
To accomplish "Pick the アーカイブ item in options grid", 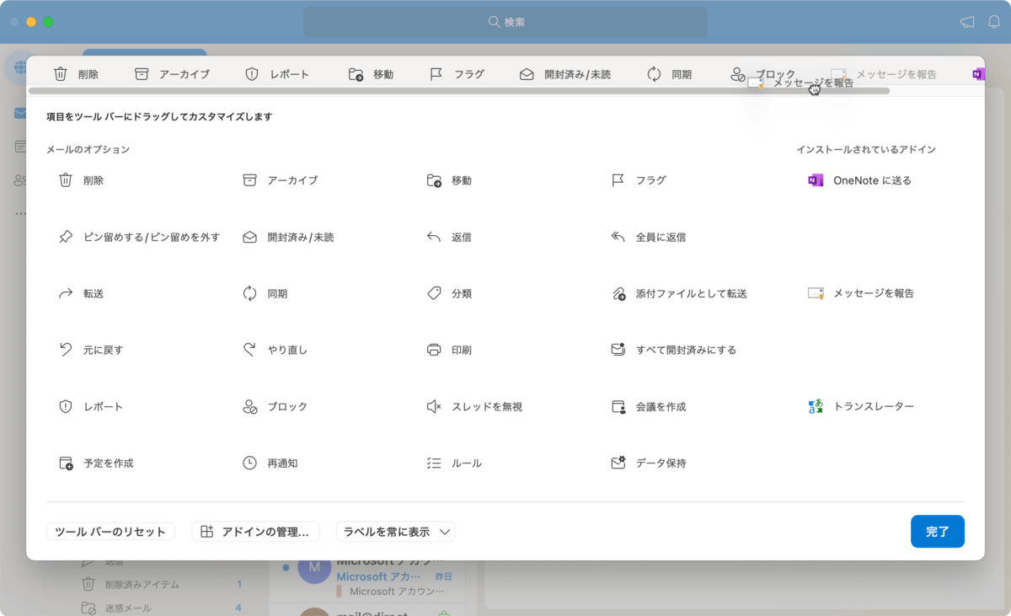I will point(280,180).
